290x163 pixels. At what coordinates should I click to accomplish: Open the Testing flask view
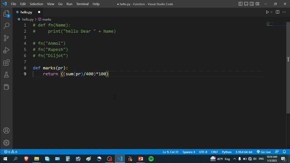tap(6, 75)
